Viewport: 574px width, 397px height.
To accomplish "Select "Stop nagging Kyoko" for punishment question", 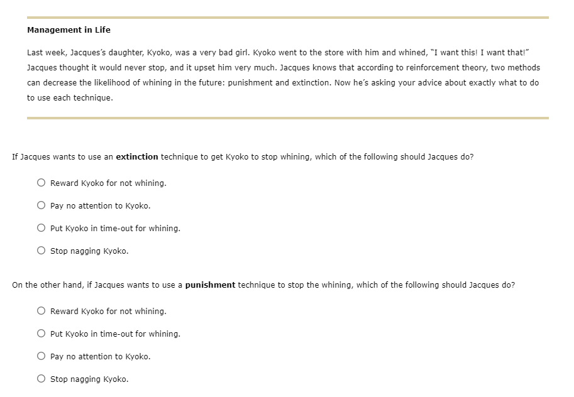I will coord(41,378).
